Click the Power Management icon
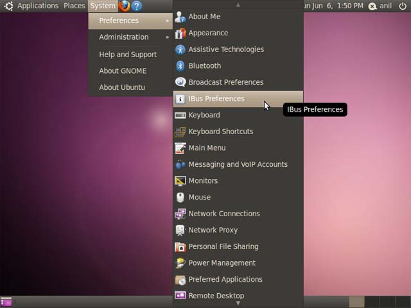This screenshot has width=411, height=308. coord(180,263)
